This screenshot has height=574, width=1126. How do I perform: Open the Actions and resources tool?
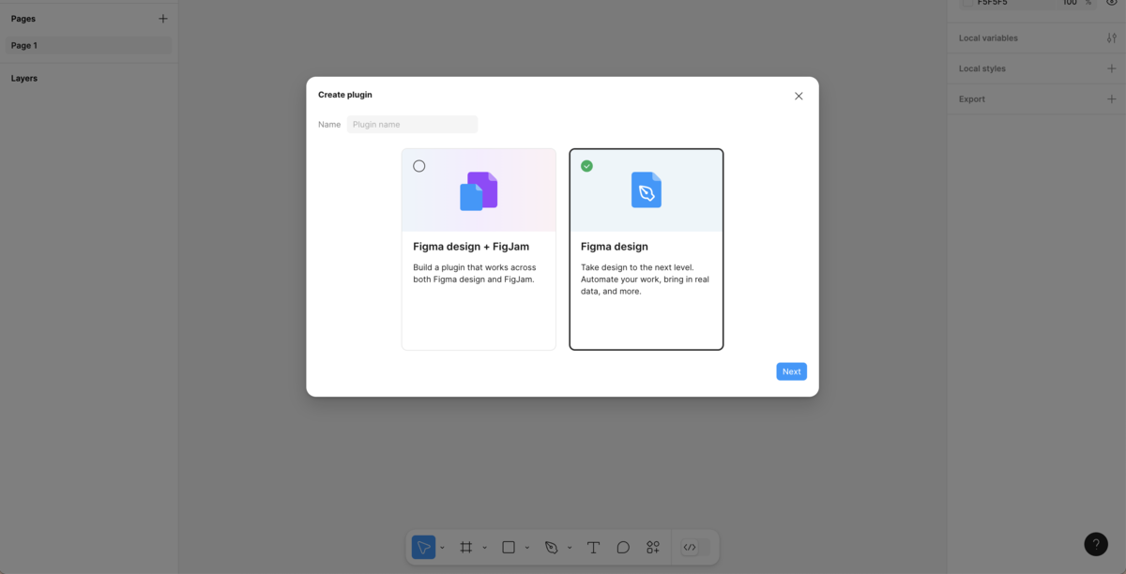(653, 547)
